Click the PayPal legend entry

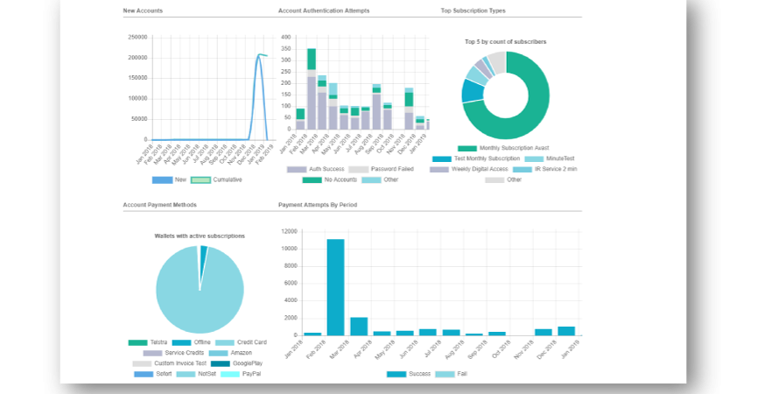pos(241,374)
